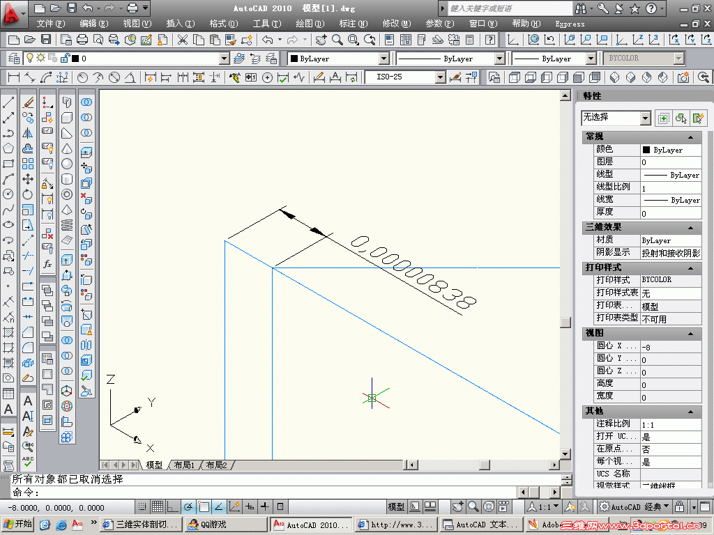Collapse the 三维效果 section in properties

point(691,228)
